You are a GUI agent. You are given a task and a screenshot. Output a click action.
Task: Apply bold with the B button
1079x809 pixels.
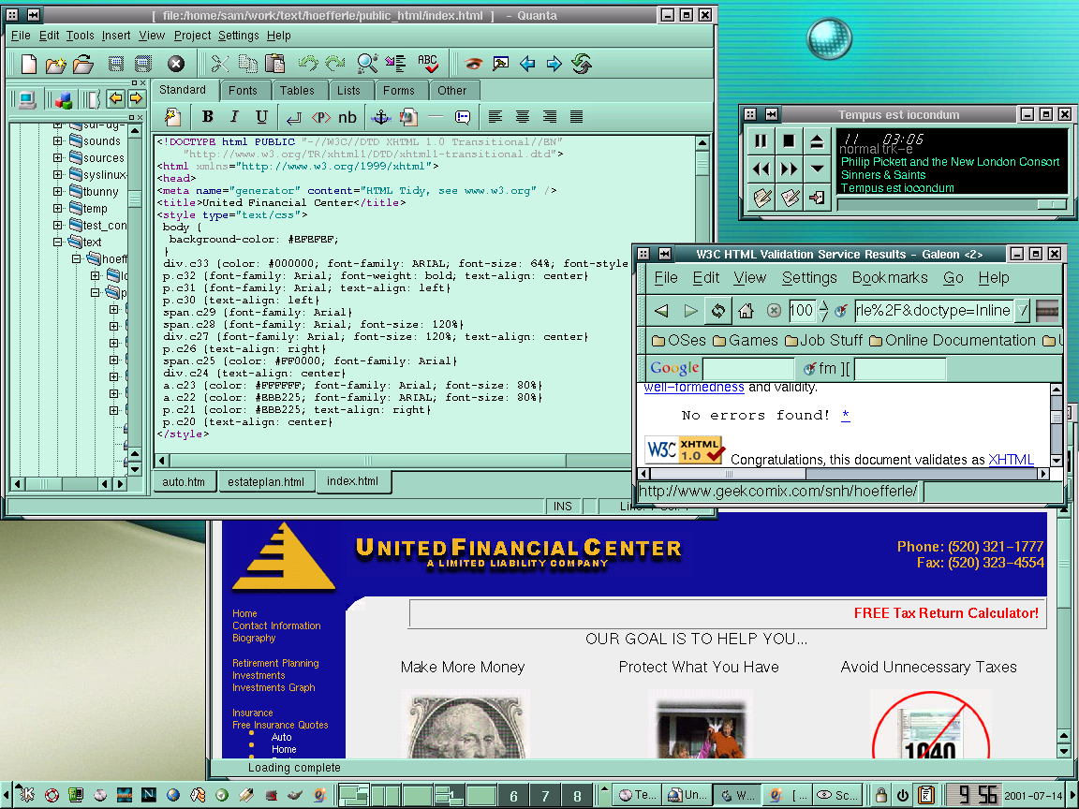coord(207,117)
